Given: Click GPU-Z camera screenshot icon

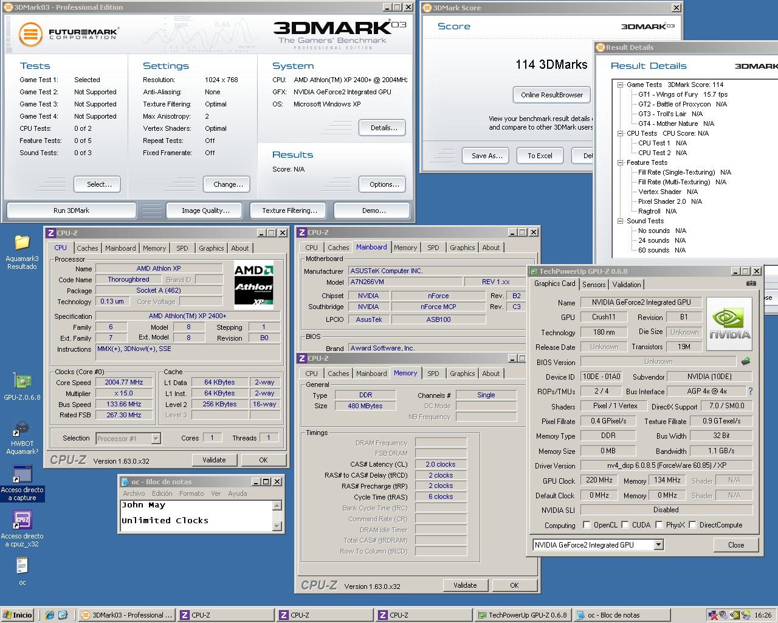Looking at the screenshot, I should coord(751,284).
